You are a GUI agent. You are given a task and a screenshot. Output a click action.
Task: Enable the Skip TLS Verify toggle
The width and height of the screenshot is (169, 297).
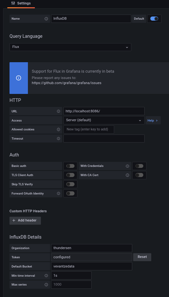pos(70,184)
